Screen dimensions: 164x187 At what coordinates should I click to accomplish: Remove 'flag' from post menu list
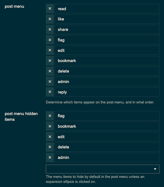[50, 40]
